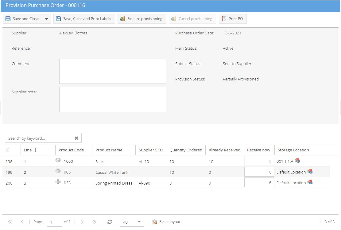Image resolution: width=341 pixels, height=230 pixels.
Task: Click the Main Status value Active
Action: (x=228, y=48)
